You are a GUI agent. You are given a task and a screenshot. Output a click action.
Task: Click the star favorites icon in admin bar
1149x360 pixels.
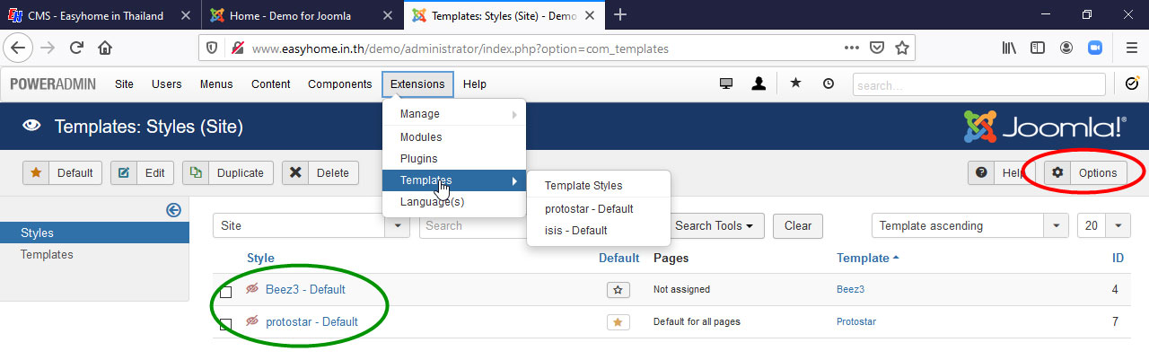(x=795, y=83)
